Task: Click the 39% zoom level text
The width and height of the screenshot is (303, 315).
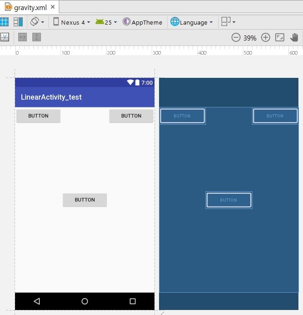Action: (x=250, y=38)
